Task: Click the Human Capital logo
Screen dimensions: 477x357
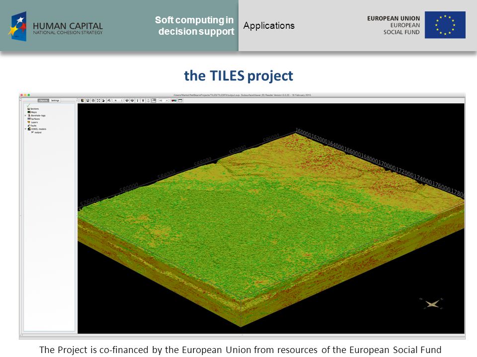Action: [55, 26]
